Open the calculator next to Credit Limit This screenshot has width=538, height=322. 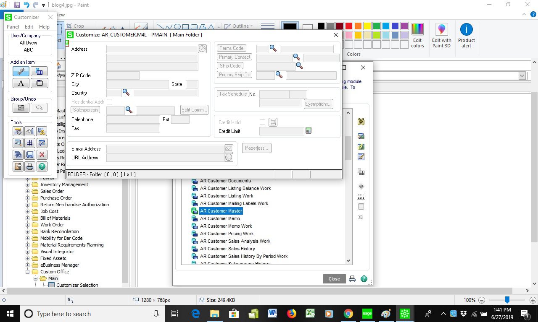coord(309,131)
